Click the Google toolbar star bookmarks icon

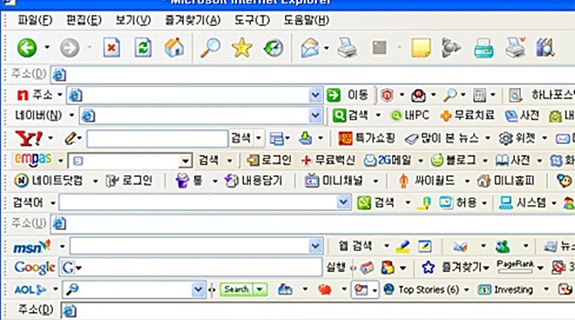tap(428, 268)
